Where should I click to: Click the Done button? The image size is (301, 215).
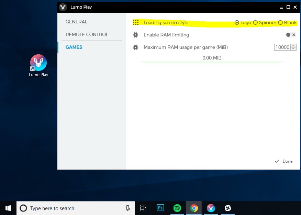(284, 161)
